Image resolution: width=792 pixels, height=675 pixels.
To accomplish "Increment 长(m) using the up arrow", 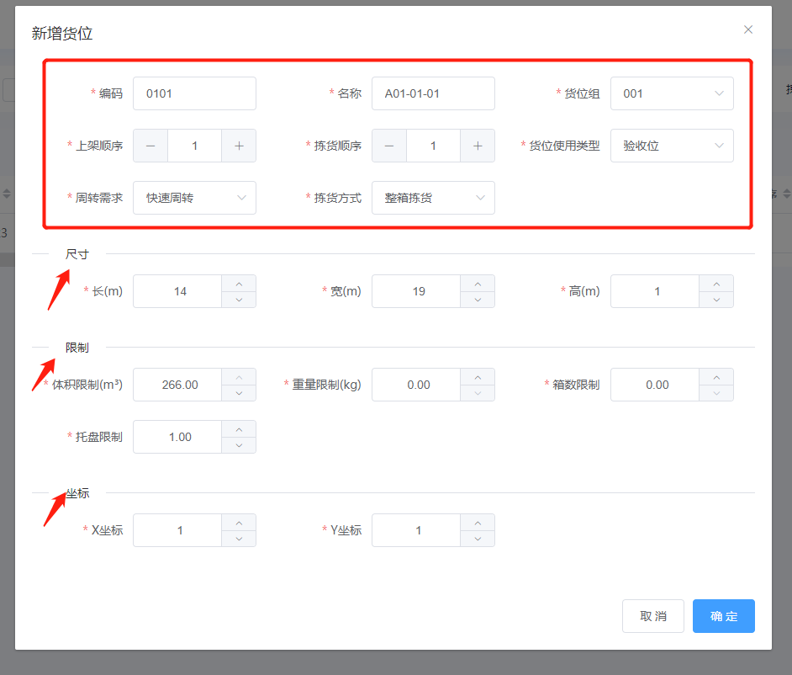I will tap(239, 284).
